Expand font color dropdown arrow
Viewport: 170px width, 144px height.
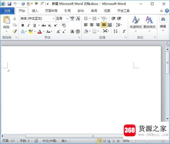click(44, 31)
